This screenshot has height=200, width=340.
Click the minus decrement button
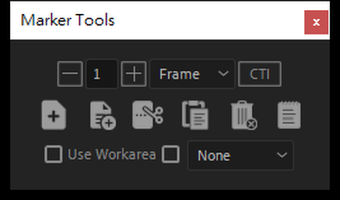point(70,74)
